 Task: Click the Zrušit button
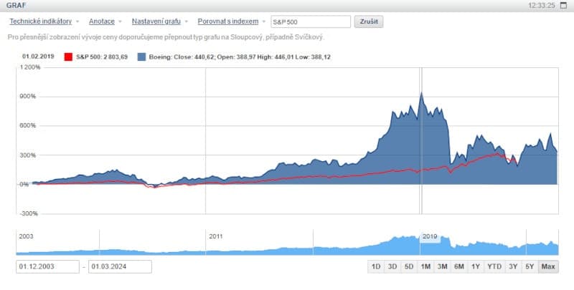click(x=369, y=21)
